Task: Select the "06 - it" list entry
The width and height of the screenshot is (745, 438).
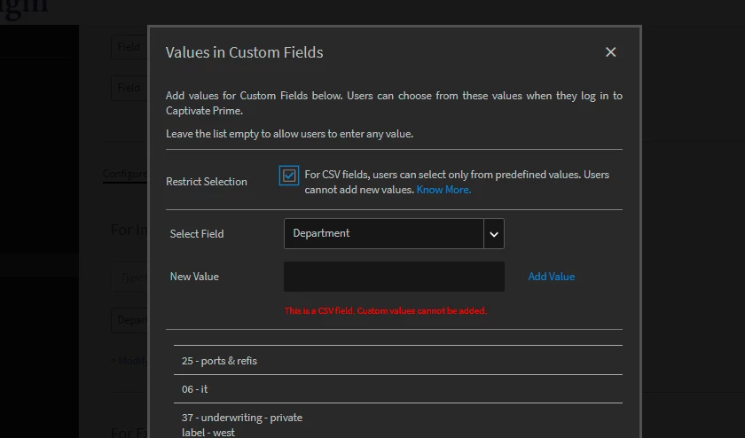Action: click(x=195, y=389)
